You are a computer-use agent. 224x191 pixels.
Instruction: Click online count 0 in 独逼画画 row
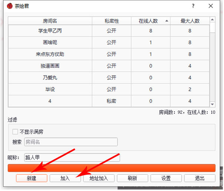(151, 66)
